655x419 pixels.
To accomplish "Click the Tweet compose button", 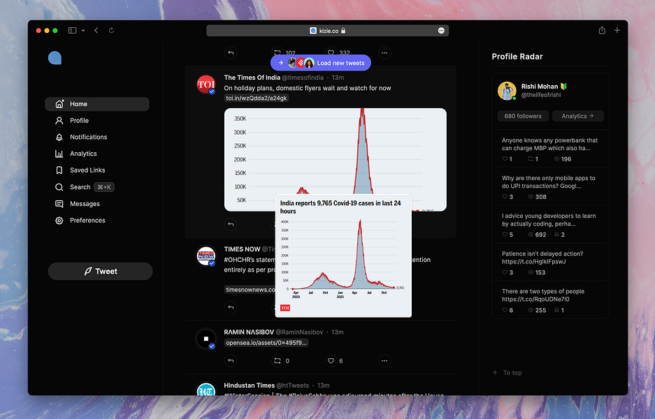I will (x=100, y=271).
